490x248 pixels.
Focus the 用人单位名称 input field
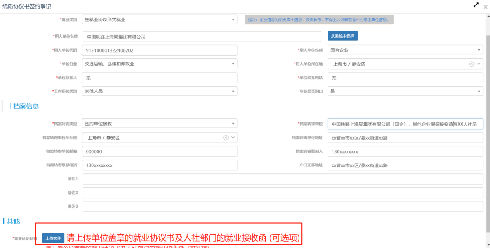point(202,37)
